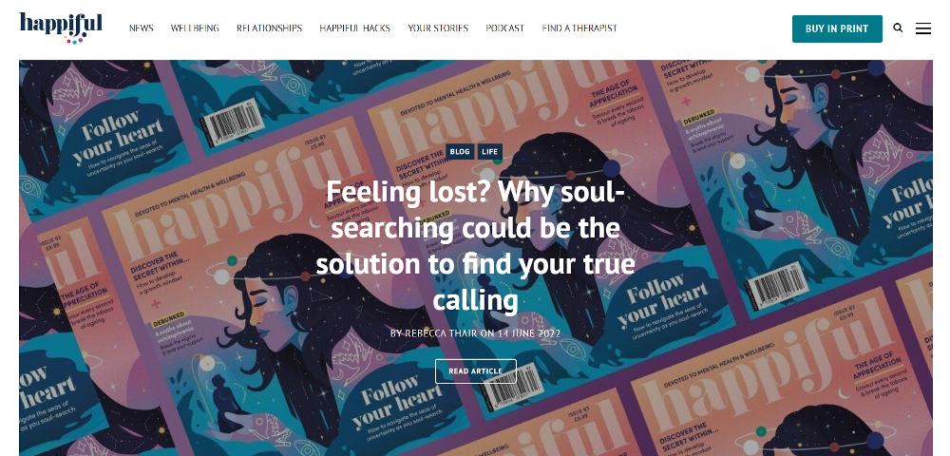Open Happiful Hacks from navigation

[355, 28]
